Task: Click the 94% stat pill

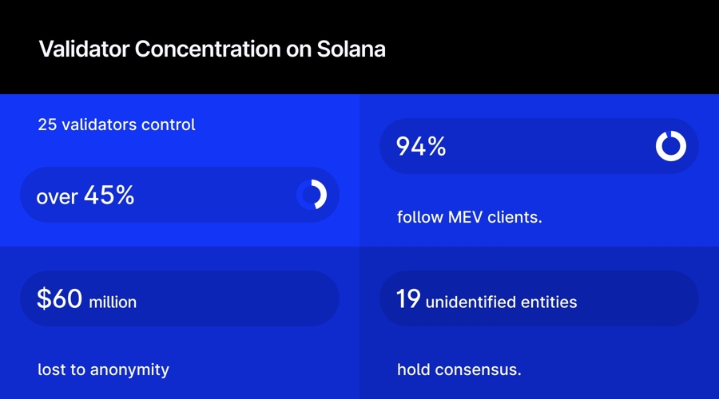Action: pyautogui.click(x=538, y=146)
